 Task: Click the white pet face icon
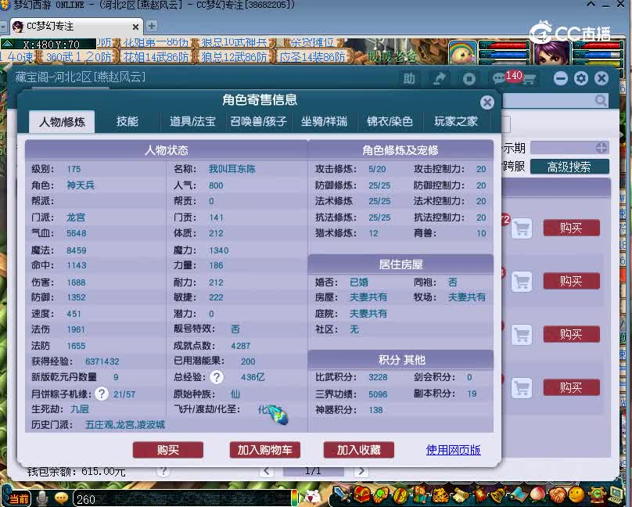tap(312, 496)
